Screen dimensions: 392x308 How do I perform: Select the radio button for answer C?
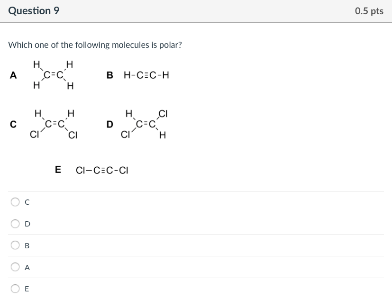[x=16, y=202]
